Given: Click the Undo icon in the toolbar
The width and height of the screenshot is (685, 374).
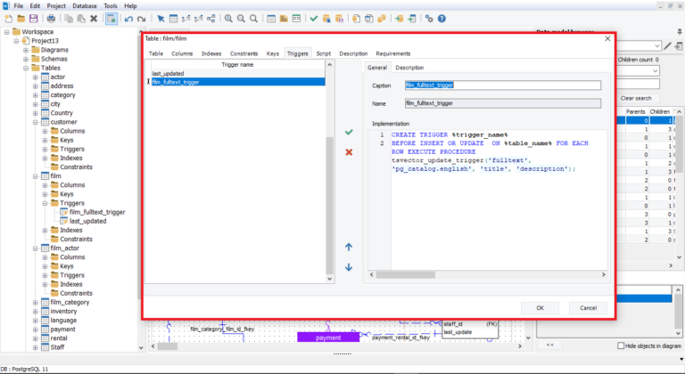Looking at the screenshot, I should pos(129,18).
